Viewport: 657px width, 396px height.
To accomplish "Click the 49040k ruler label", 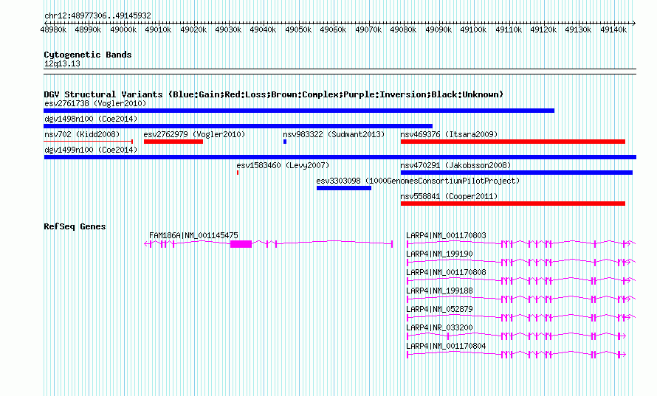I will (263, 29).
